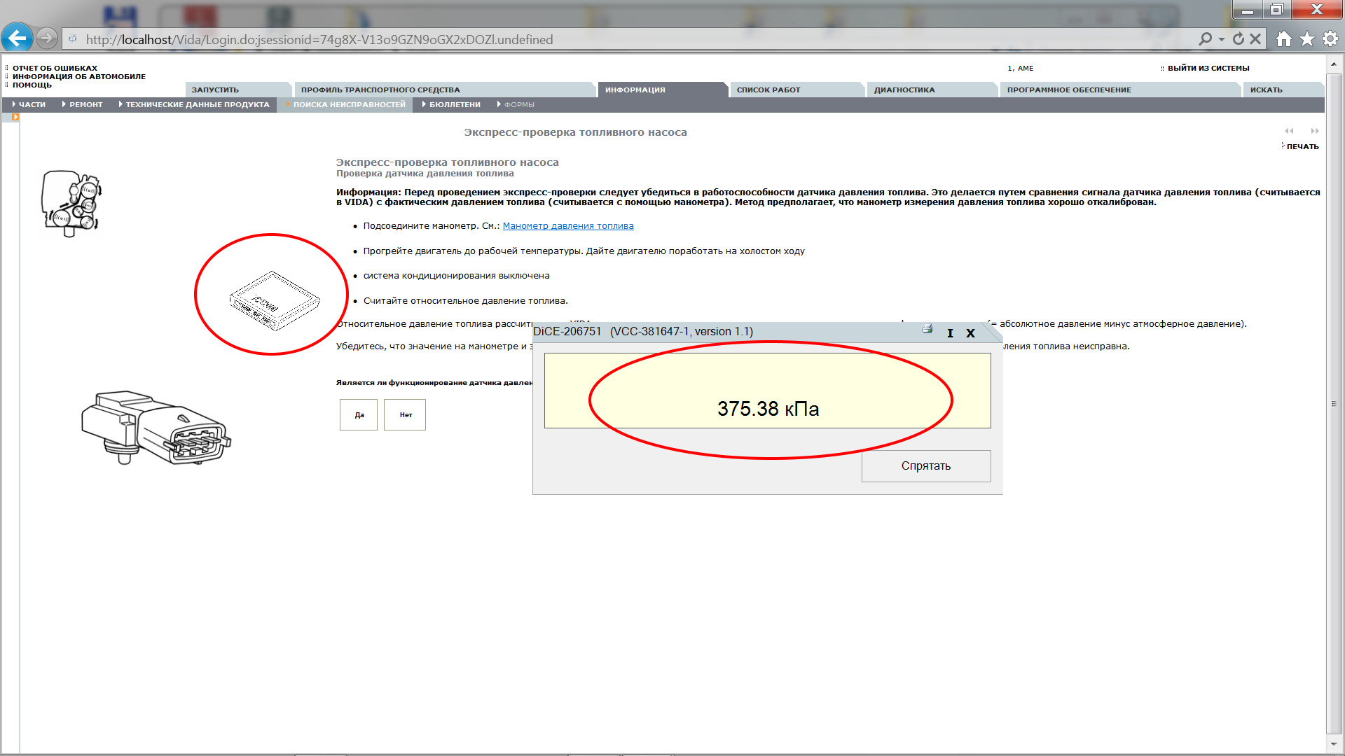This screenshot has width=1345, height=756.
Task: Open browser settings gear icon
Action: (x=1330, y=39)
